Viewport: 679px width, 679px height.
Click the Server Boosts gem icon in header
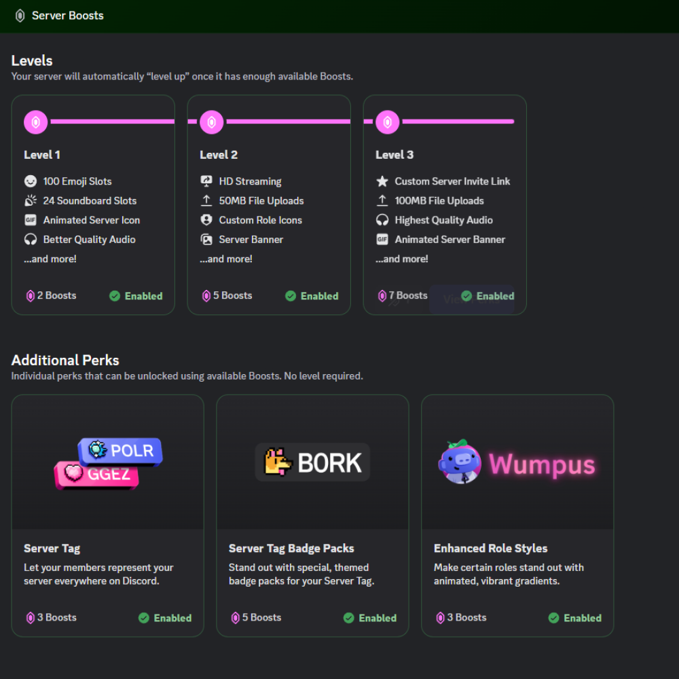20,16
